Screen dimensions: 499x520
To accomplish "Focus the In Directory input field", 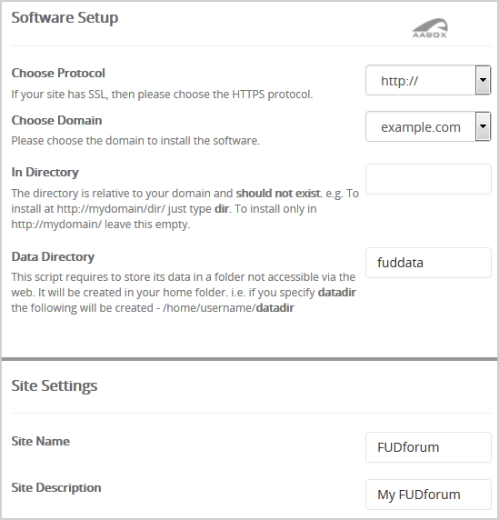I will click(x=428, y=179).
